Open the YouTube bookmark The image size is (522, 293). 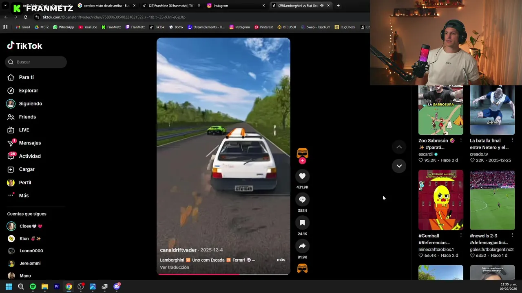click(x=88, y=27)
